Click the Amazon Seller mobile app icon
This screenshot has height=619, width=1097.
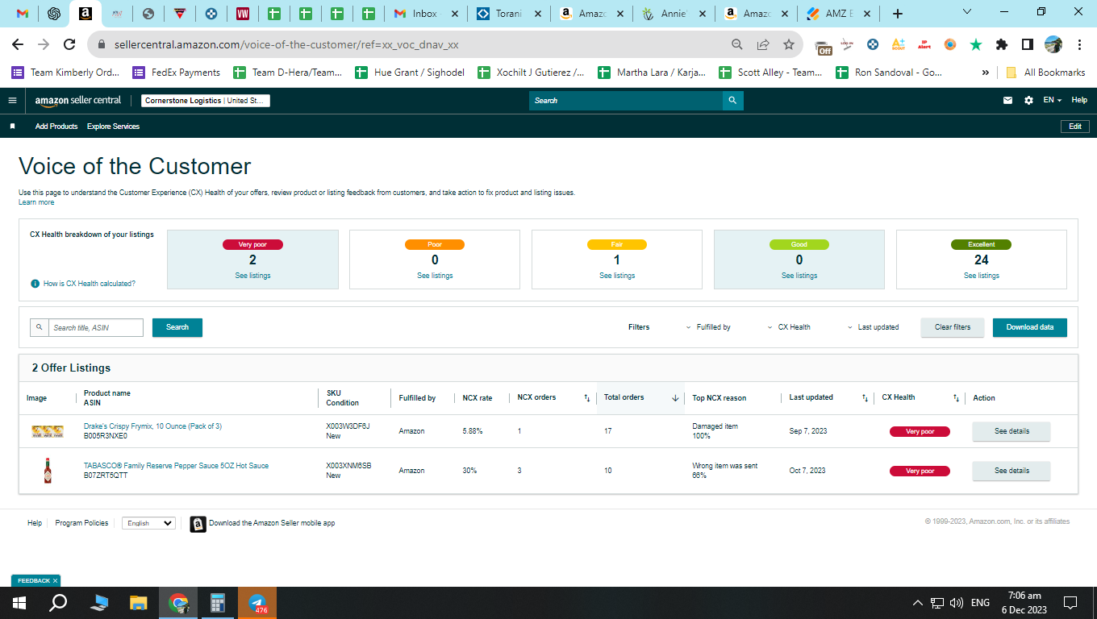(198, 524)
